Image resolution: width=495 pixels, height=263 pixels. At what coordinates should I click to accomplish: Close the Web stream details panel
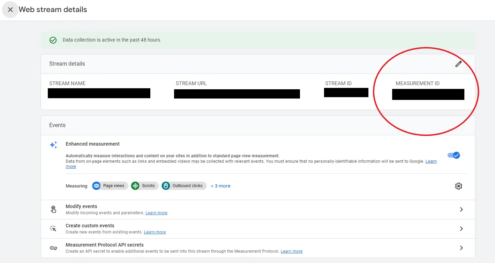[10, 9]
